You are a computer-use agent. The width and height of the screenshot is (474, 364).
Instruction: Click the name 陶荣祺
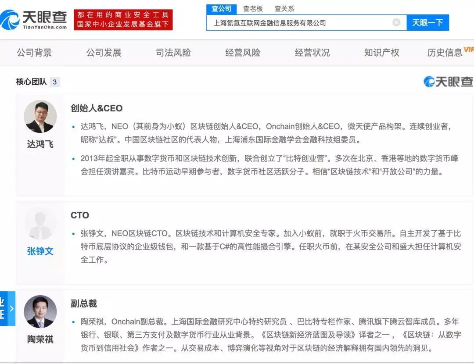[40, 339]
